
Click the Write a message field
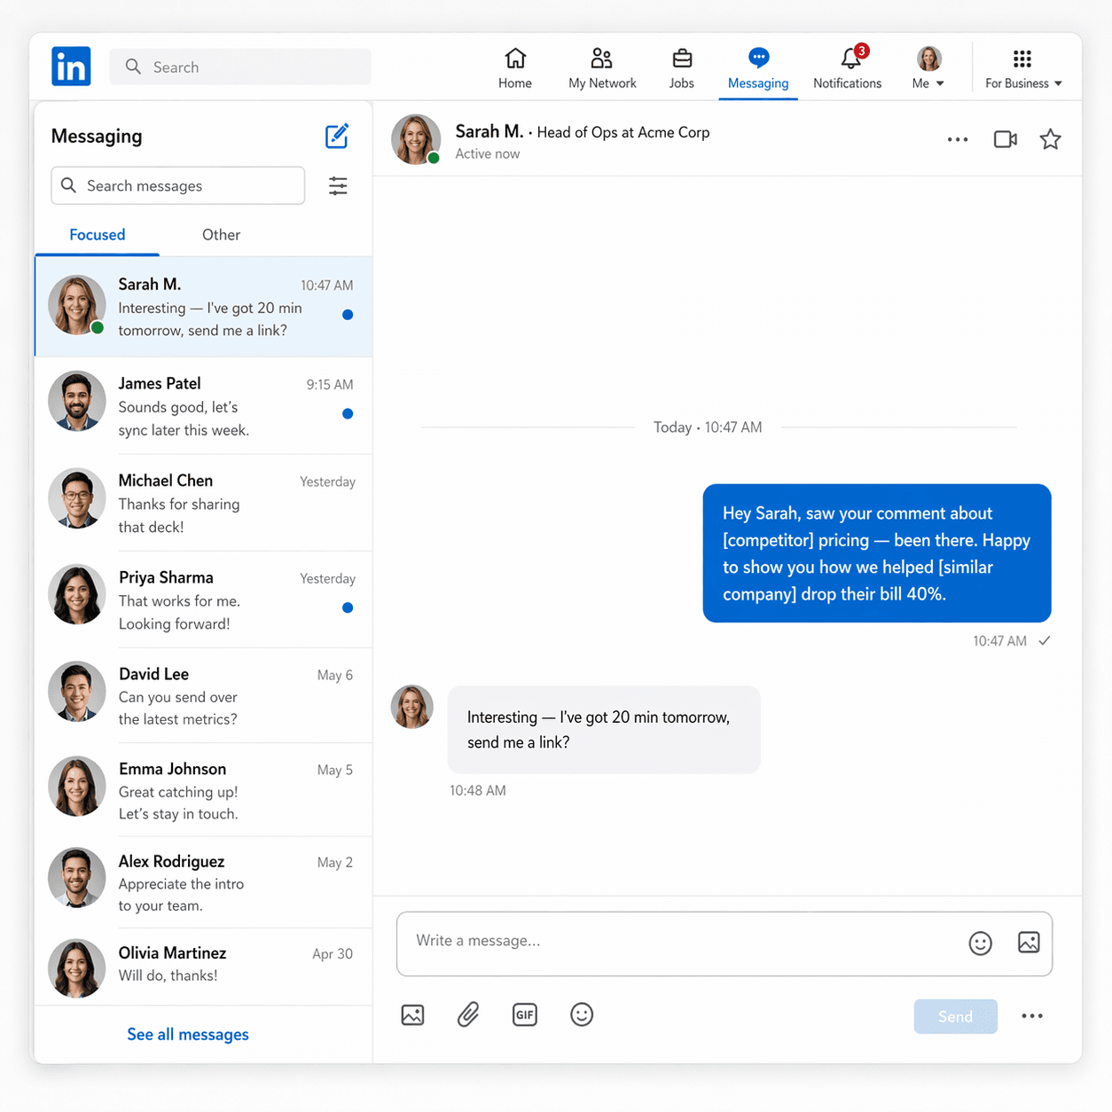point(724,944)
